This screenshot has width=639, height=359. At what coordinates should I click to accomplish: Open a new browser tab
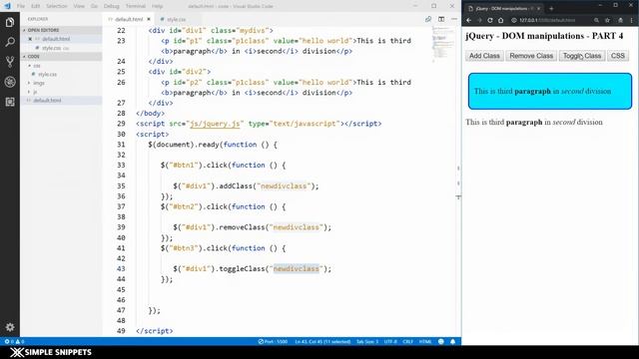point(551,8)
